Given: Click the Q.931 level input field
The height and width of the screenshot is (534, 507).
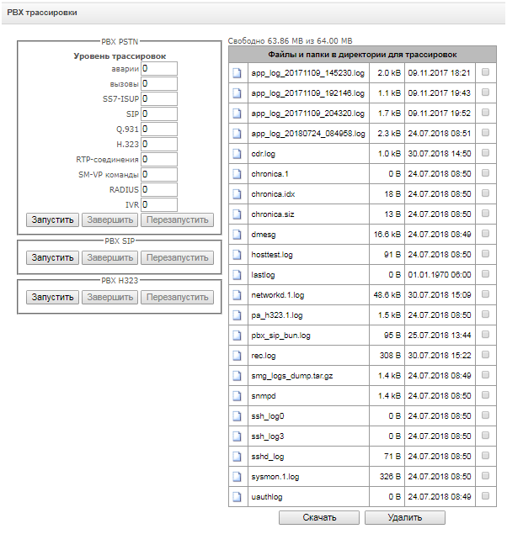Looking at the screenshot, I should 159,129.
